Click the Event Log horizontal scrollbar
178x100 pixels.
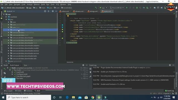112,88
